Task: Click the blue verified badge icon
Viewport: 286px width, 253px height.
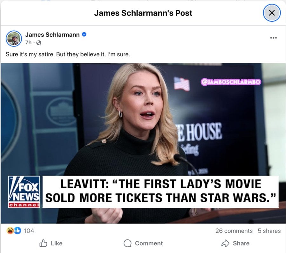Action: click(84, 34)
